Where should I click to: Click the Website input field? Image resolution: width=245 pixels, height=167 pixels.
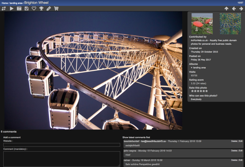[x=62, y=145]
